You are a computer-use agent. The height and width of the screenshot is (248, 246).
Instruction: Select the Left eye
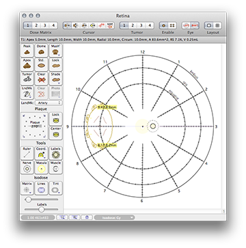pyautogui.click(x=186, y=25)
